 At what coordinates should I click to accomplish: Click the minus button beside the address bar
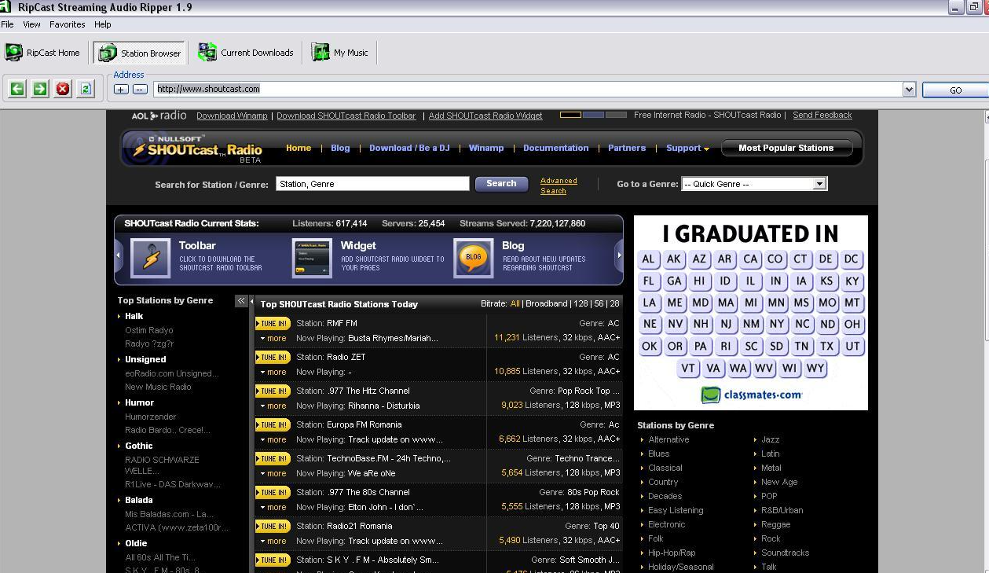tap(140, 89)
